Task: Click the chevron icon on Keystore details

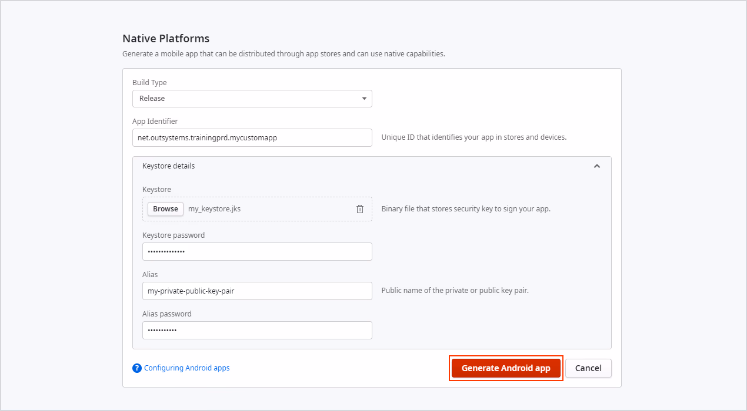Action: [596, 166]
